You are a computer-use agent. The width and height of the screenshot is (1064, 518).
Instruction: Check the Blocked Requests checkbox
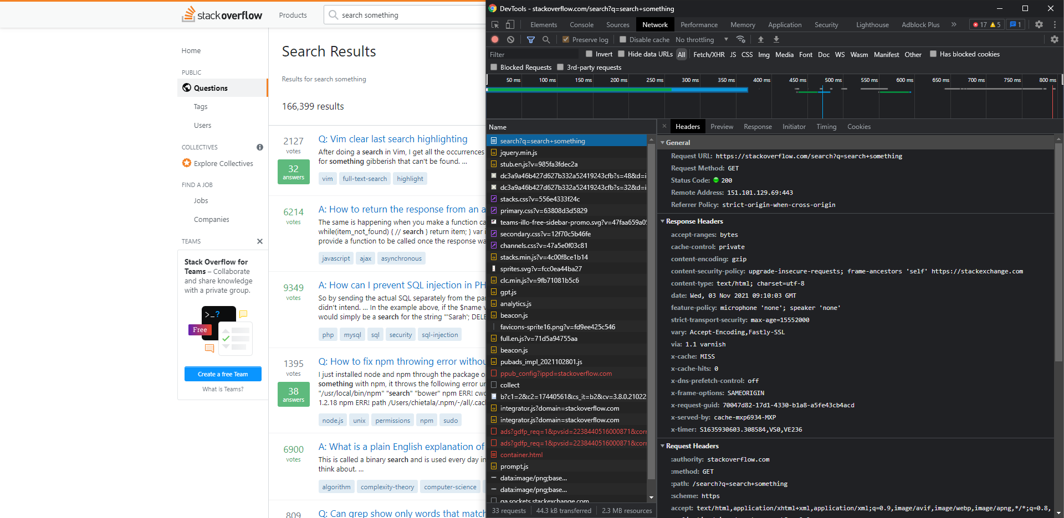pos(494,67)
